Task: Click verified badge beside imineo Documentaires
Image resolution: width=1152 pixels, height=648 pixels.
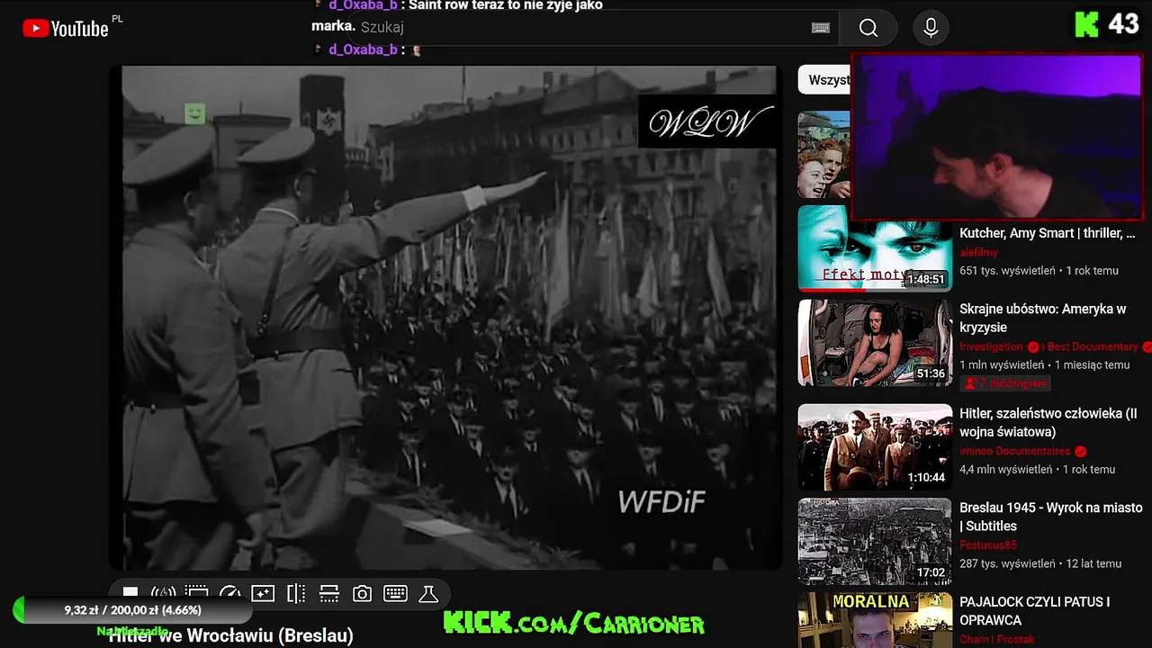Action: 1080,451
